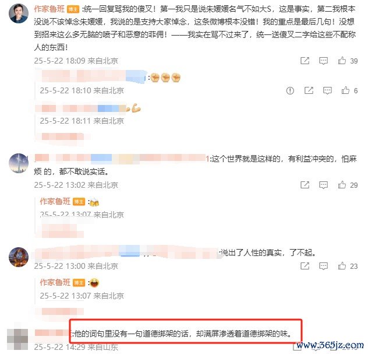368x354 pixels.
Task: Report the 18:10 reply via exclamation icon
Action: point(290,90)
